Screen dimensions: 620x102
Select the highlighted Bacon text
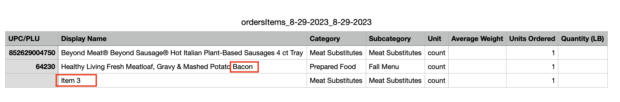243,67
